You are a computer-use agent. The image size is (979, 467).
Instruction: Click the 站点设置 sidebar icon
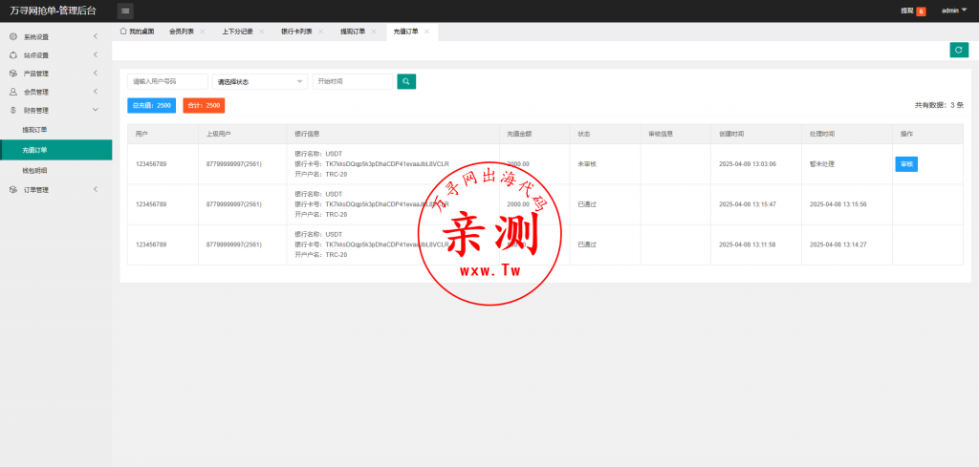pyautogui.click(x=13, y=54)
